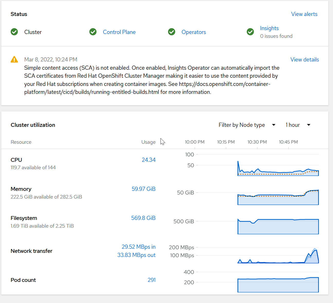Click '222.5 GiB available of 282.5 GiB' text
Screen dimensions: 333x303
46,197
